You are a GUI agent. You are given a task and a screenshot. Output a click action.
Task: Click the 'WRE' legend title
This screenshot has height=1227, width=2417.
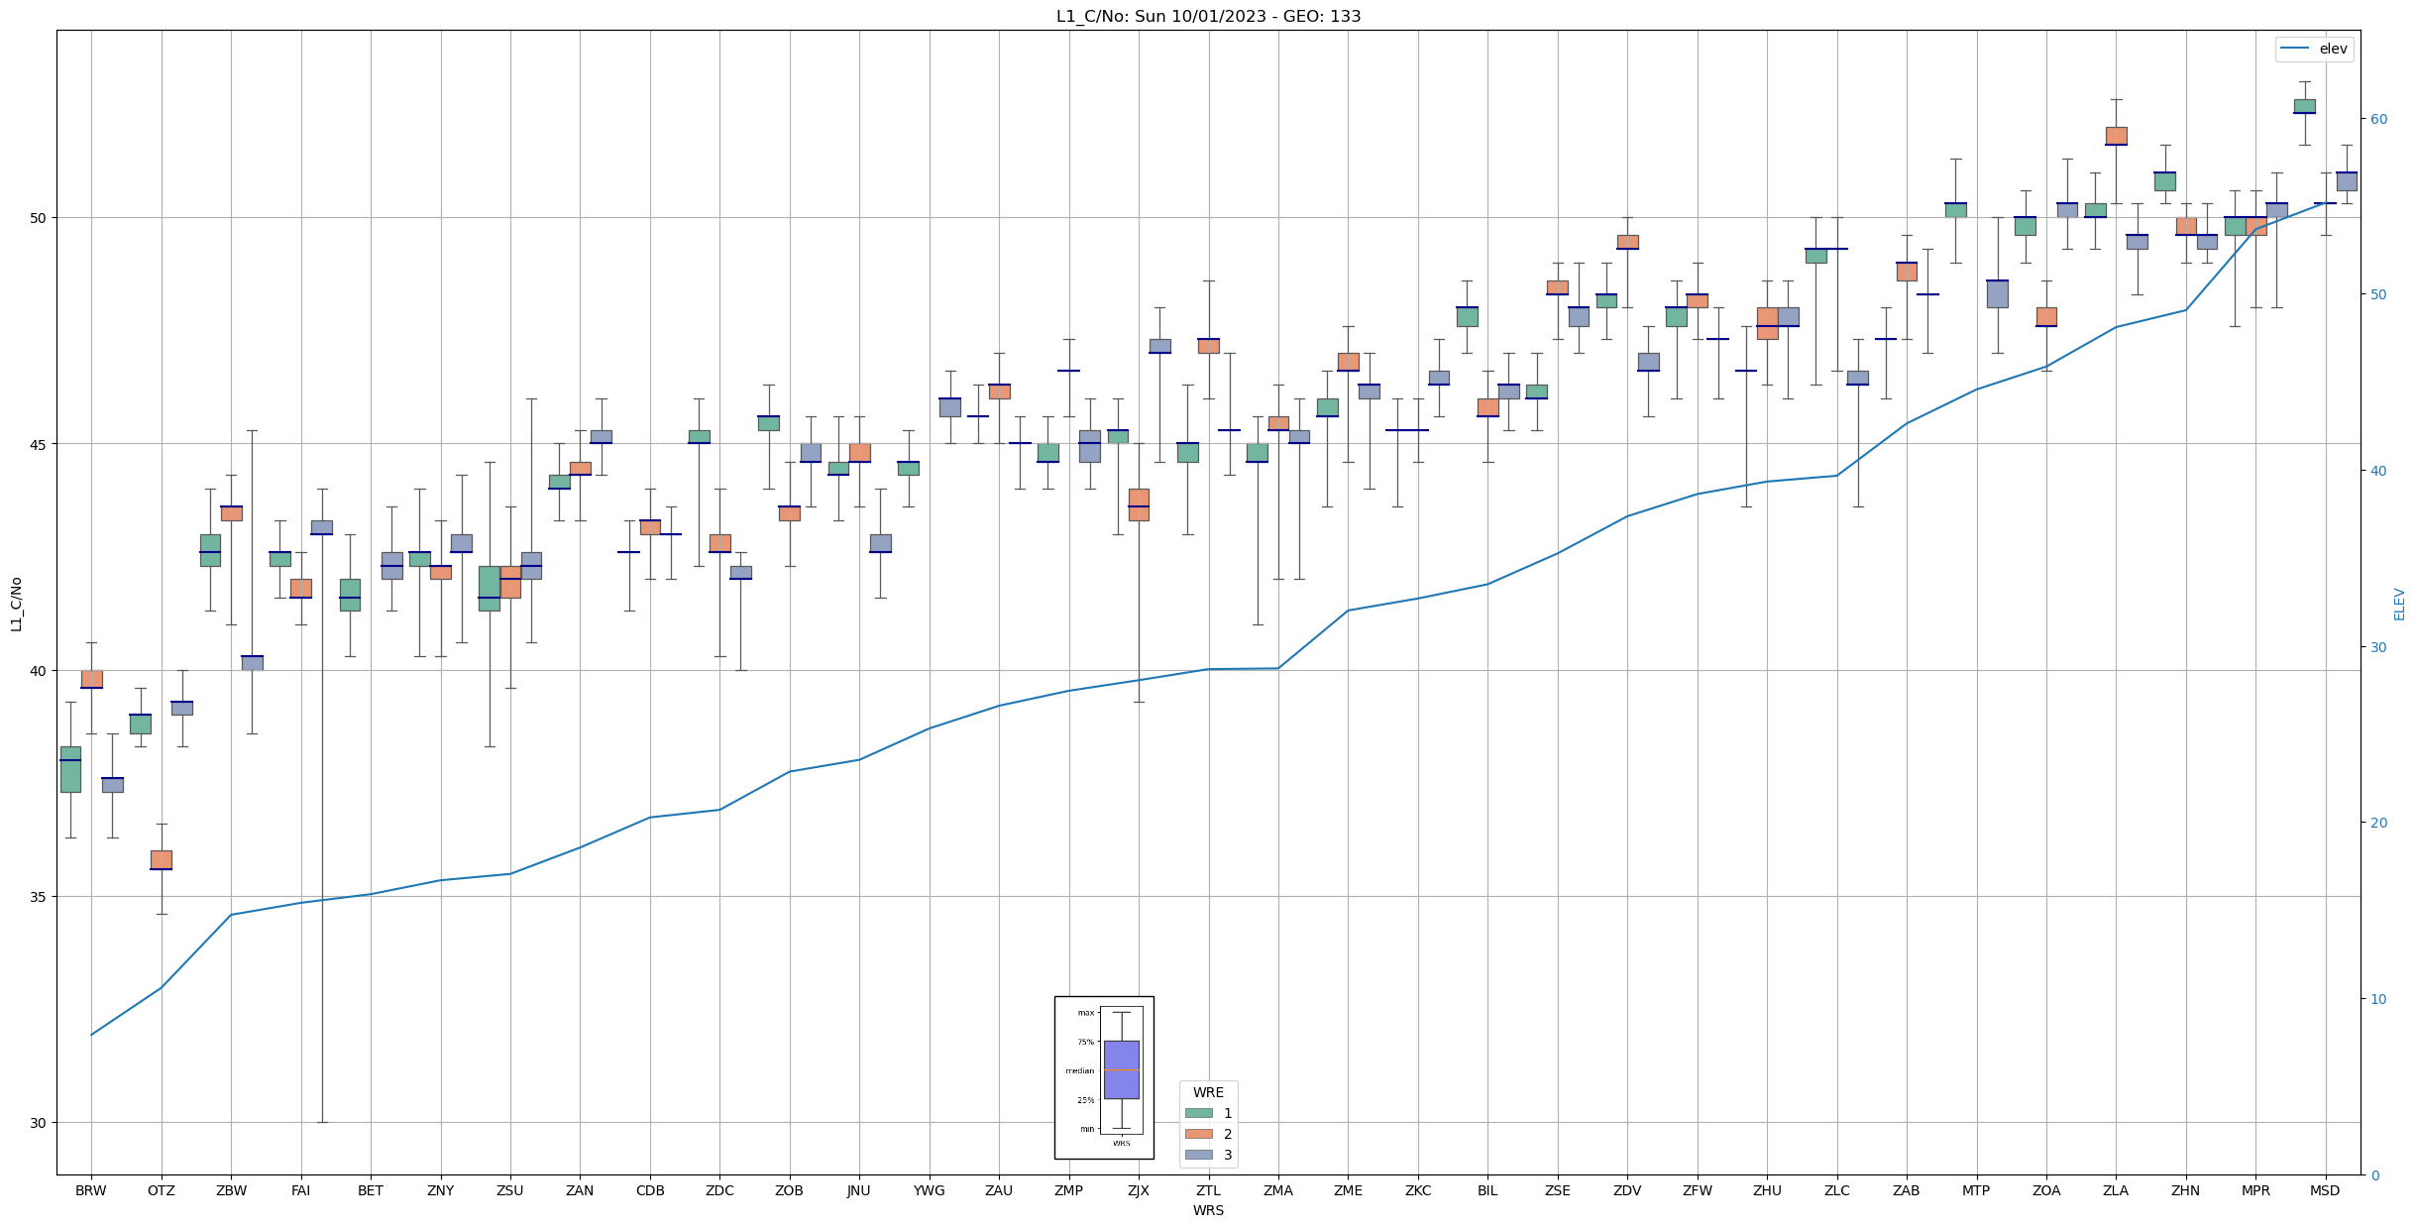(x=1208, y=1092)
